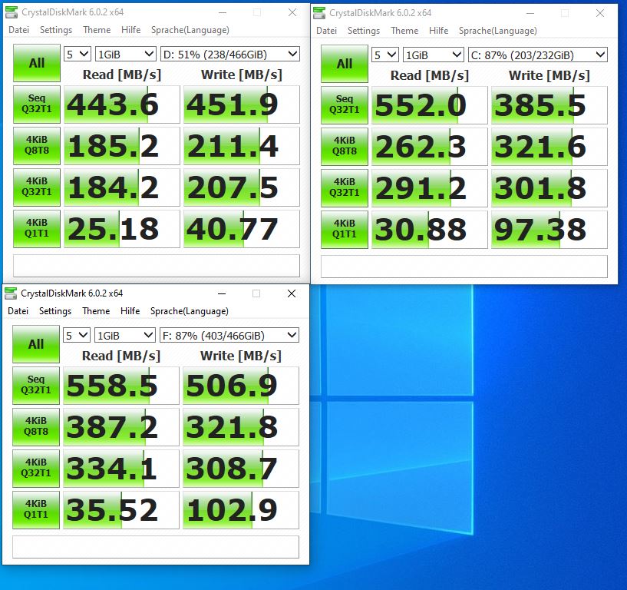Screen dimensions: 627x590
Task: Start 4KiB Q8T8 test in F: drive window
Action: pyautogui.click(x=36, y=426)
